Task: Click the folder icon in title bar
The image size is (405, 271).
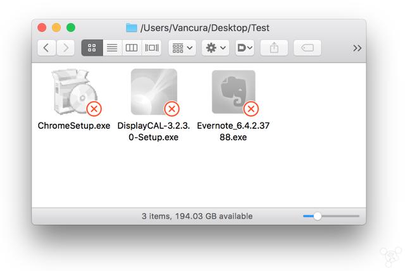Action: [132, 28]
